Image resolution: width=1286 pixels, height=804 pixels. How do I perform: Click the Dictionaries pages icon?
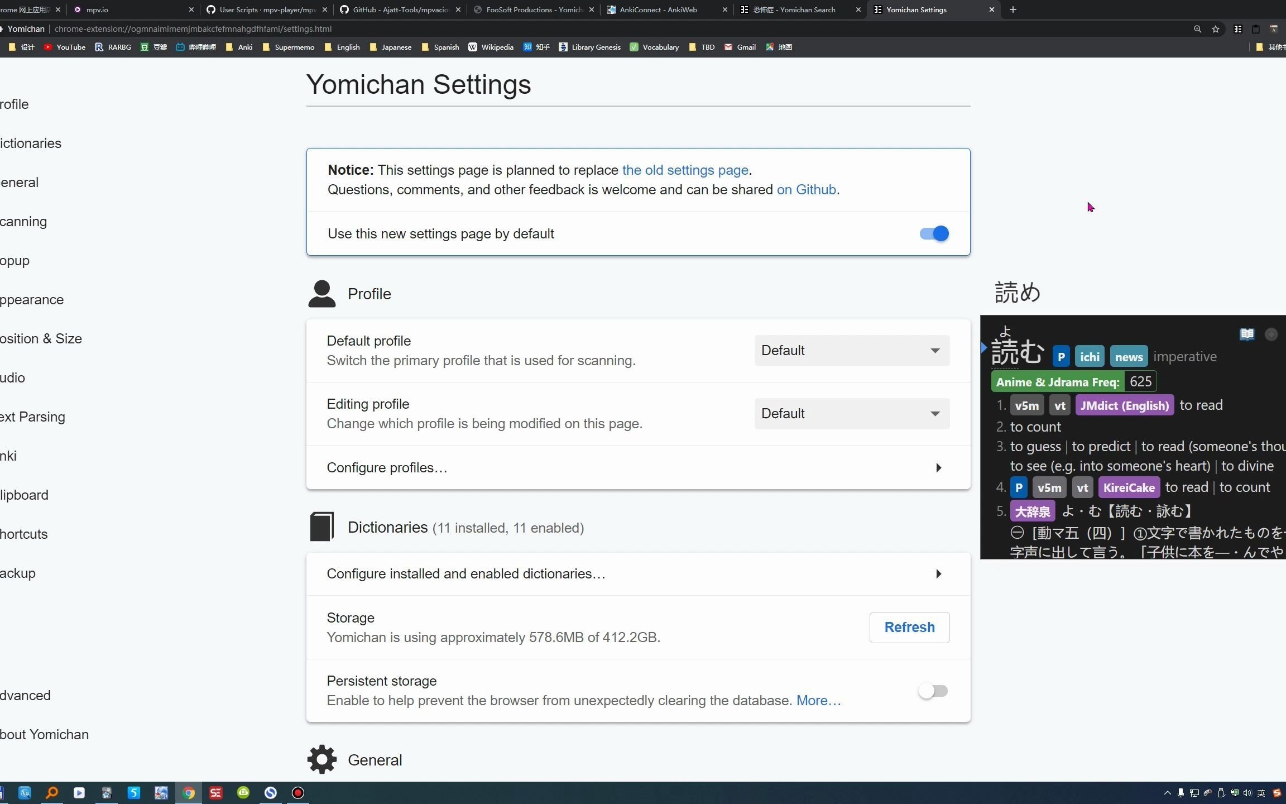click(322, 526)
